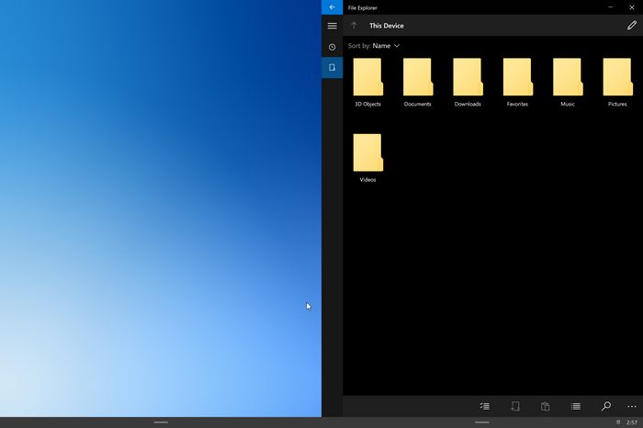643x428 pixels.
Task: Open the Recent files clock icon
Action: 332,47
